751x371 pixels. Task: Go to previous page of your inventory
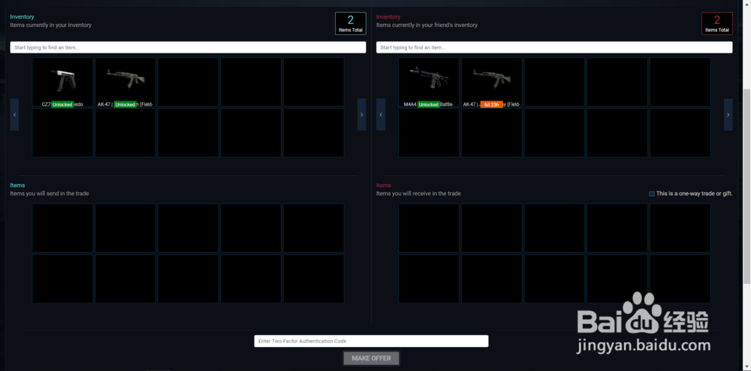tap(14, 114)
